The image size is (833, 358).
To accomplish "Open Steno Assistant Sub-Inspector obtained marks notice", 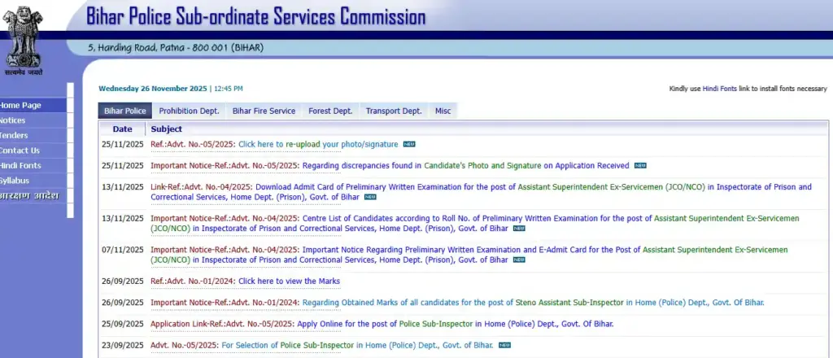I will tap(463, 303).
